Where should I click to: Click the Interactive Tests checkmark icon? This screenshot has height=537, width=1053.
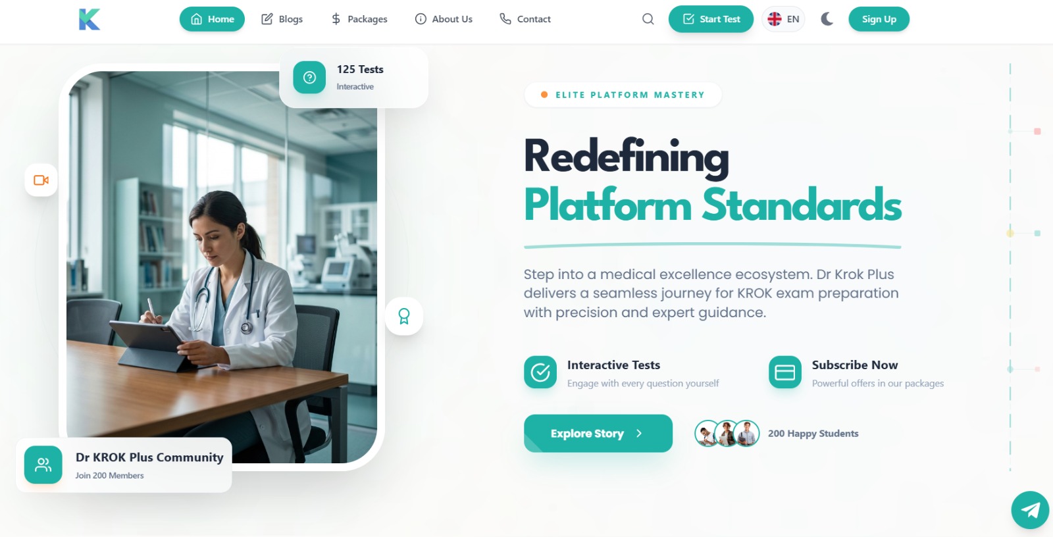click(540, 372)
